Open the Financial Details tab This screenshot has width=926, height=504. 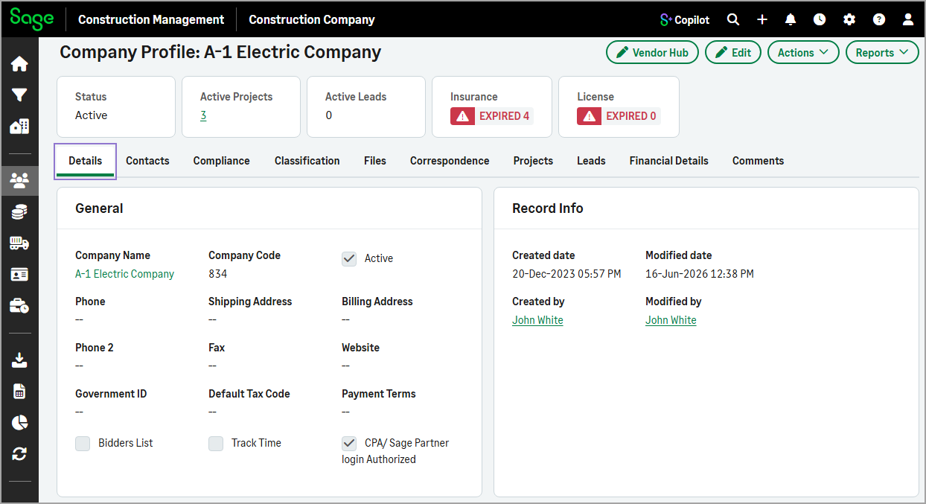[x=668, y=161]
